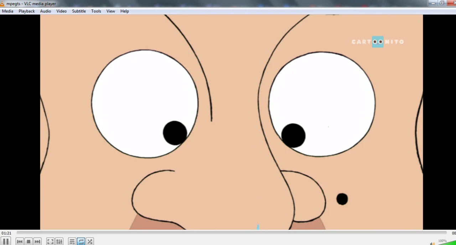Mute audio via speaker icon

[432, 243]
